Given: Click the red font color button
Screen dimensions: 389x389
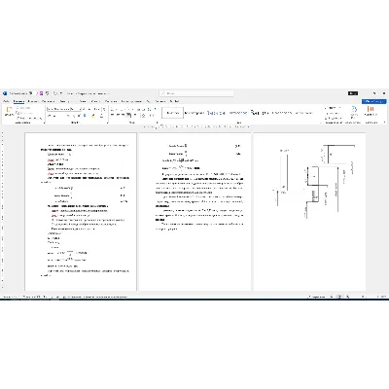Looking at the screenshot, I should click(x=101, y=116).
